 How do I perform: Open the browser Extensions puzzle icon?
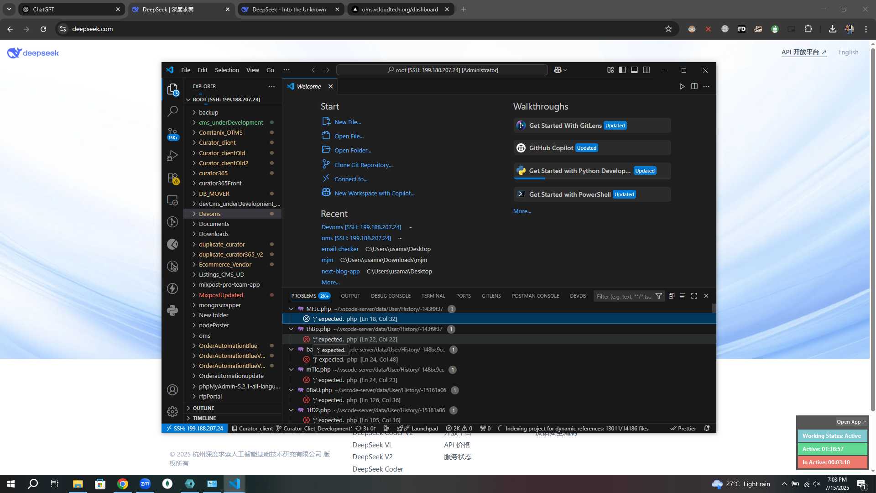[808, 29]
